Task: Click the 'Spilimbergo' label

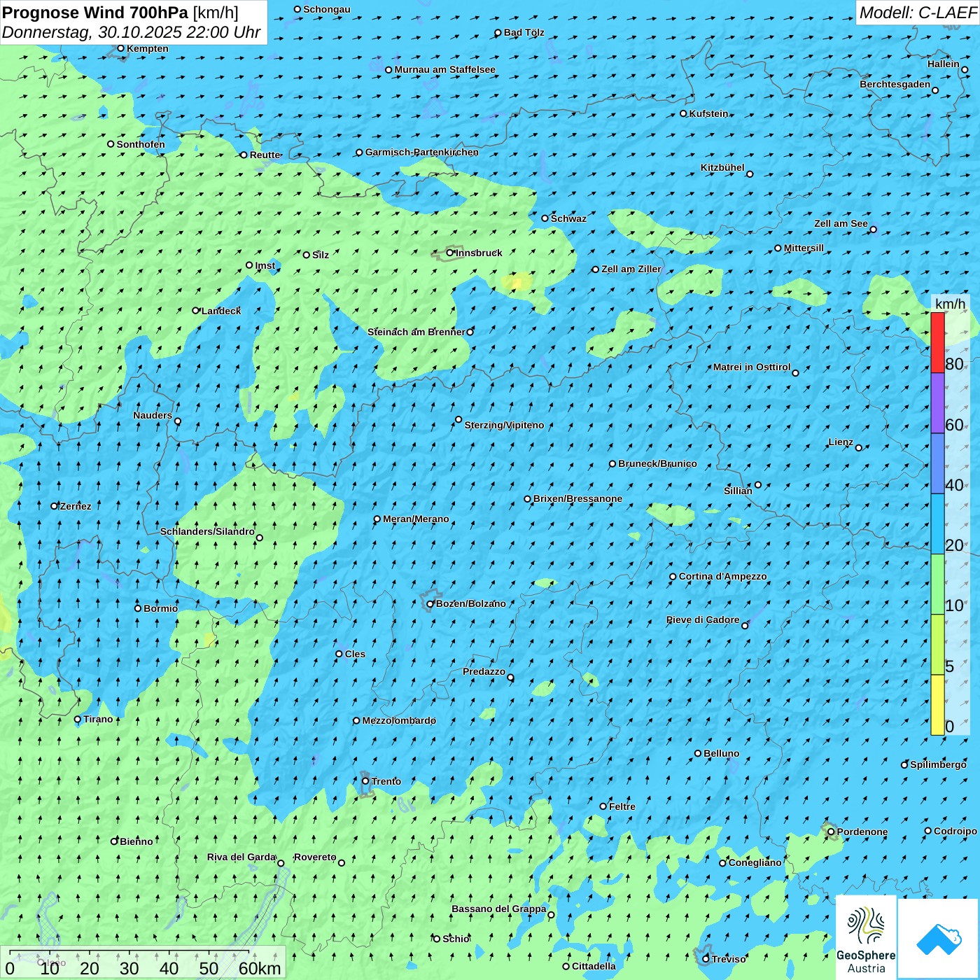Action: click(939, 764)
